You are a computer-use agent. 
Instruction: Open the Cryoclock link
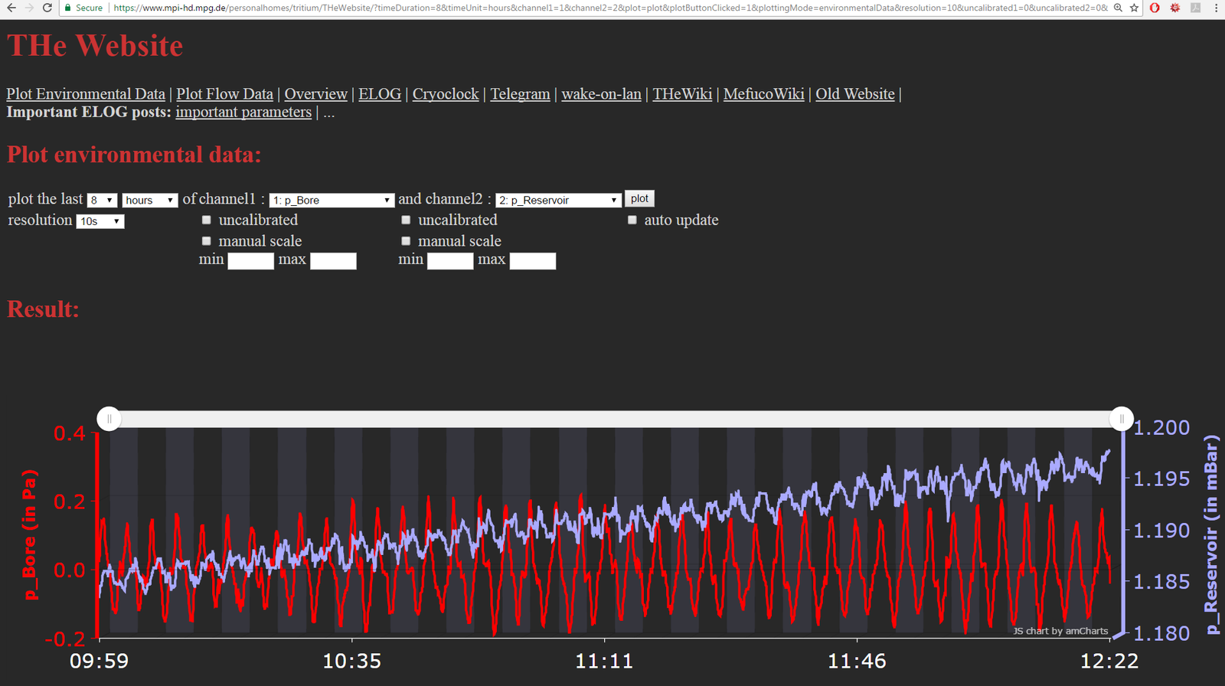tap(446, 93)
